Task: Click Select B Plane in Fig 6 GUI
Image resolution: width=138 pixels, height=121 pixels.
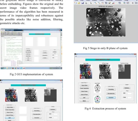Action: pyautogui.click(x=84, y=94)
